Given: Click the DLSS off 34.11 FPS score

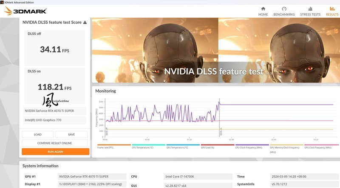Looking at the screenshot, I should (55, 50).
